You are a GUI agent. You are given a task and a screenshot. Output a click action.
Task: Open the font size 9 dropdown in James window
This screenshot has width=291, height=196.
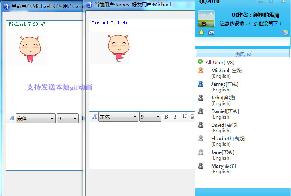(150, 117)
